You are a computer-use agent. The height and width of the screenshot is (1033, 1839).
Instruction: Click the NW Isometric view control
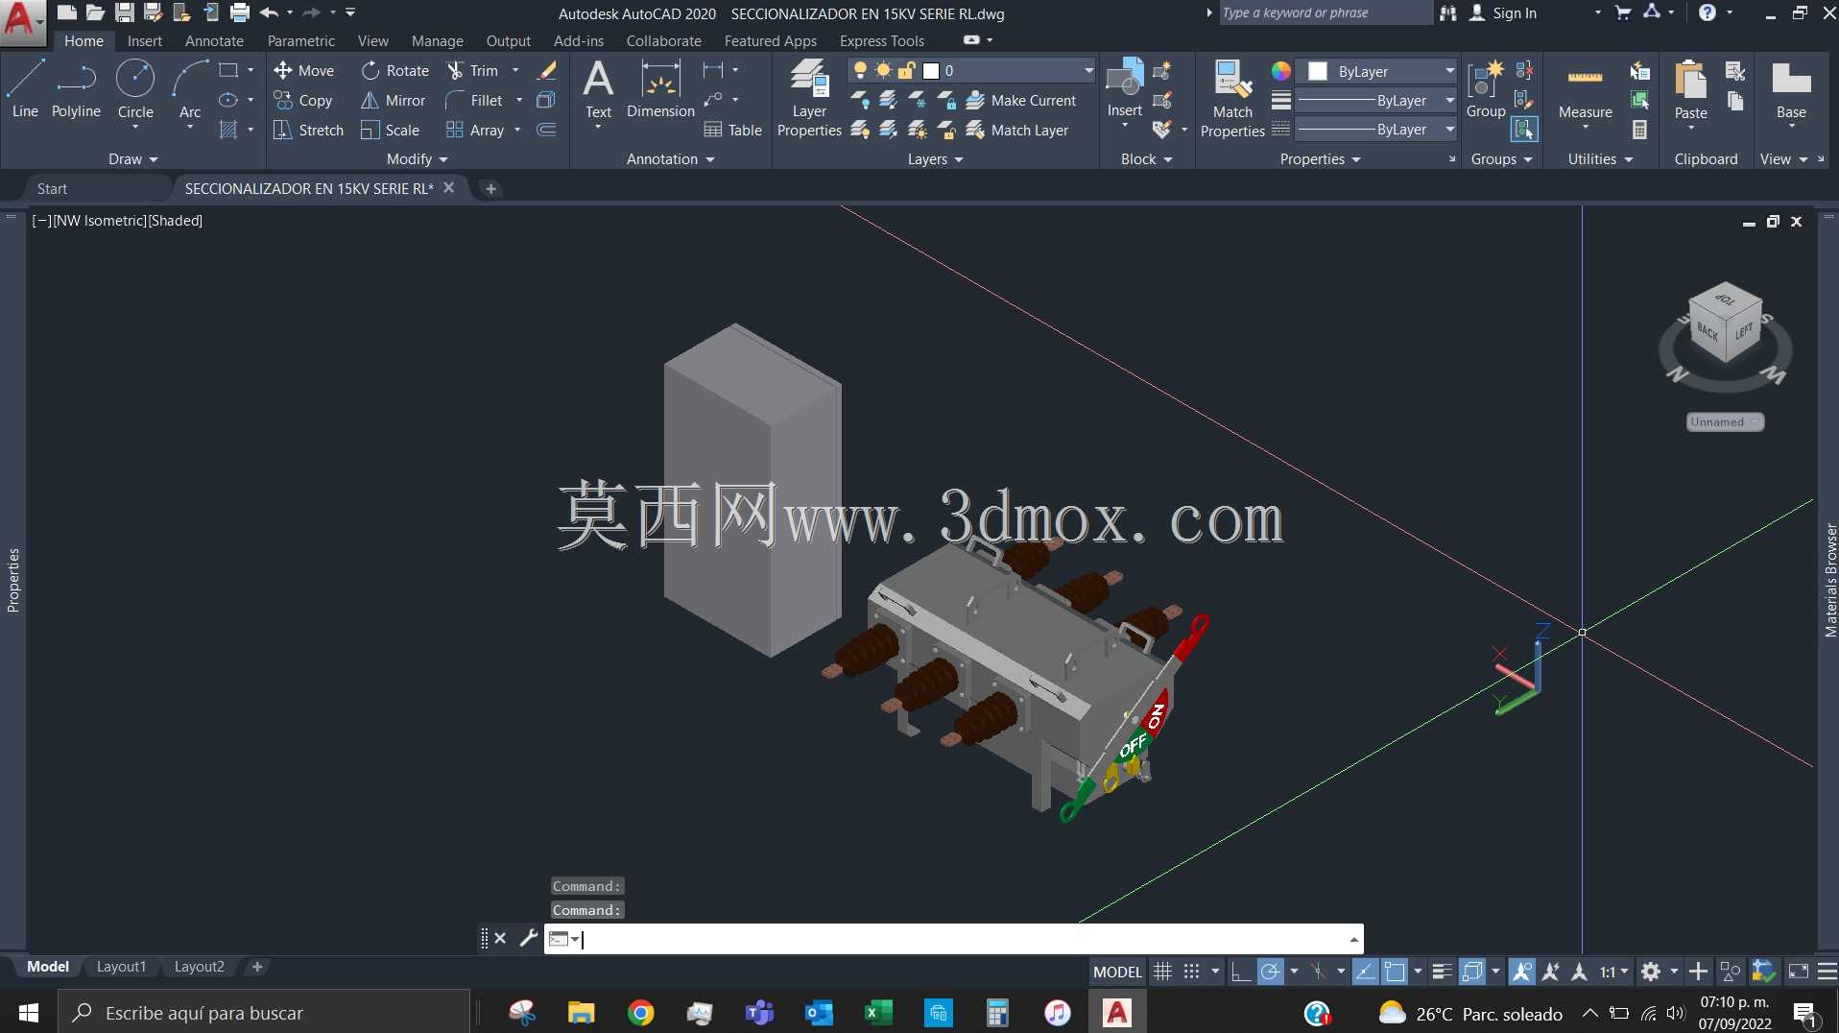99,220
